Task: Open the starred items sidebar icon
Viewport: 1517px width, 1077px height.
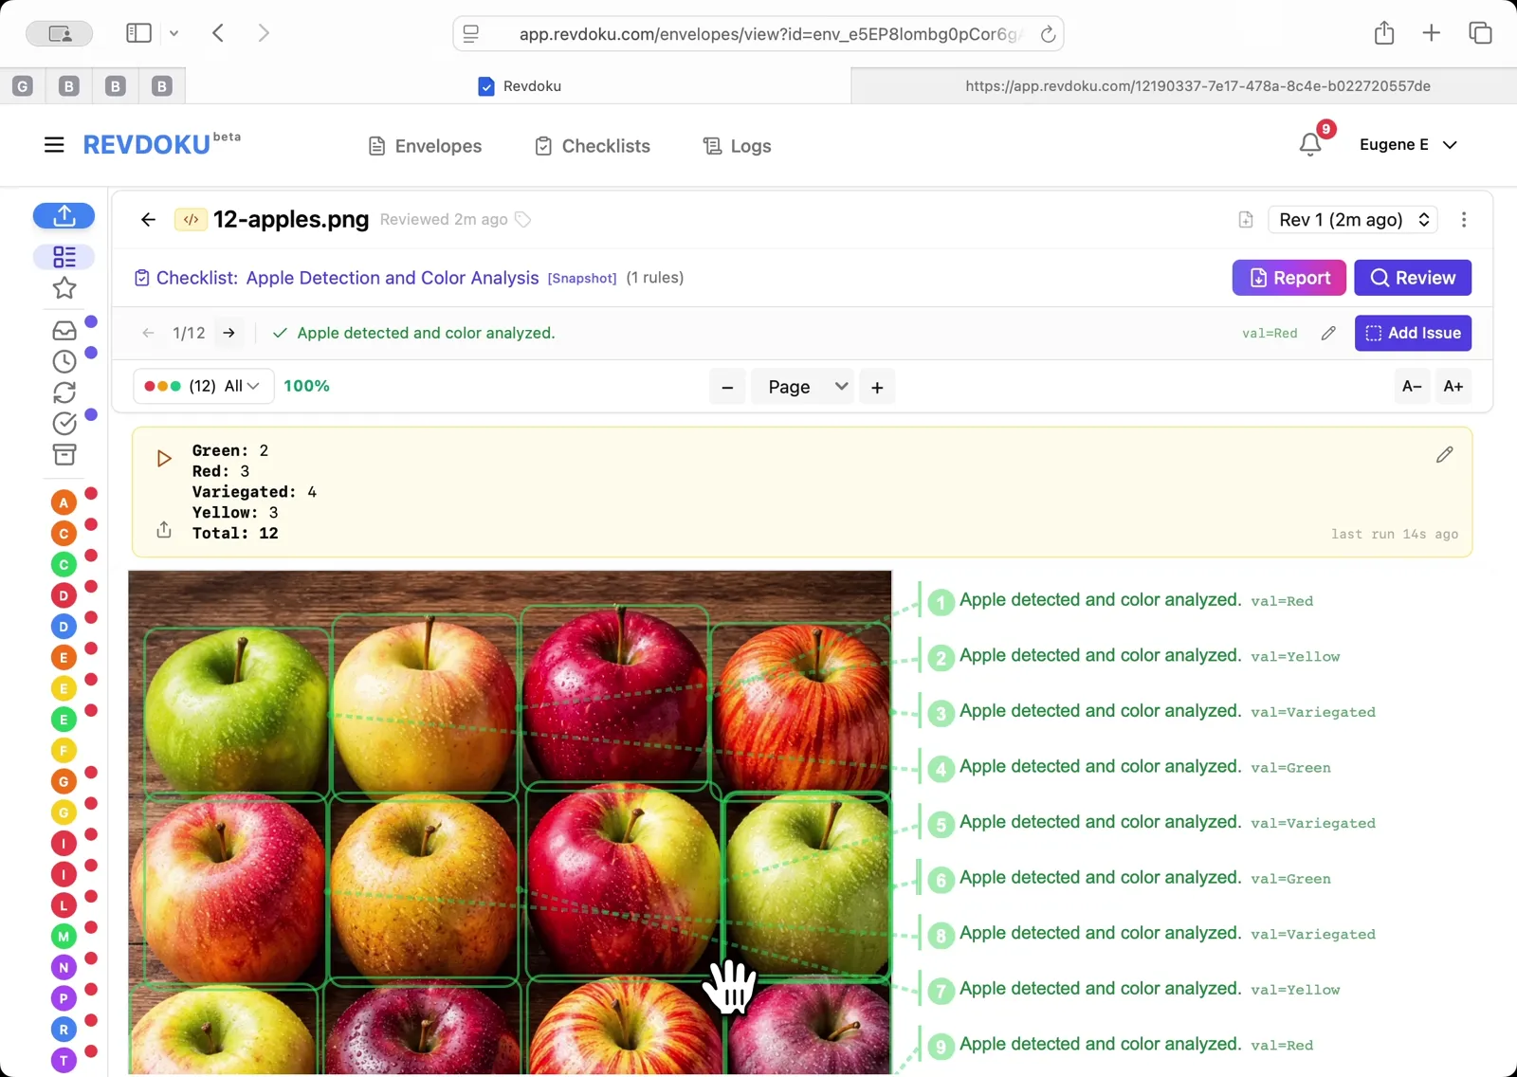Action: click(64, 288)
